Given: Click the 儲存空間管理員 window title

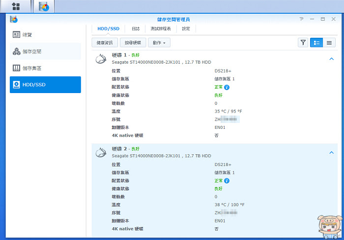Looking at the screenshot, I should (173, 20).
